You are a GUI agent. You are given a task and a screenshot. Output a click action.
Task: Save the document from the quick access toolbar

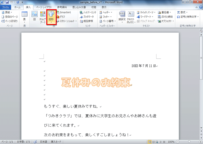coord(7,2)
